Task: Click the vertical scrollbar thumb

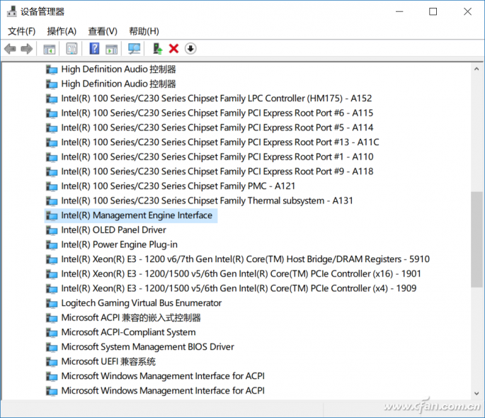Action: pyautogui.click(x=477, y=239)
